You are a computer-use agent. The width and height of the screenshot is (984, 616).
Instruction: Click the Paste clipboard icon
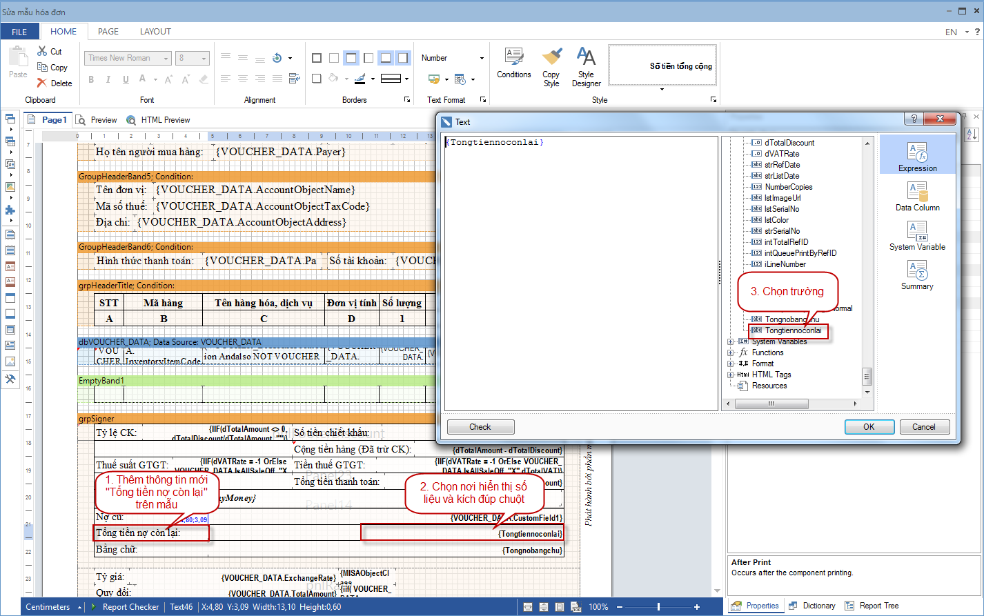pos(18,57)
